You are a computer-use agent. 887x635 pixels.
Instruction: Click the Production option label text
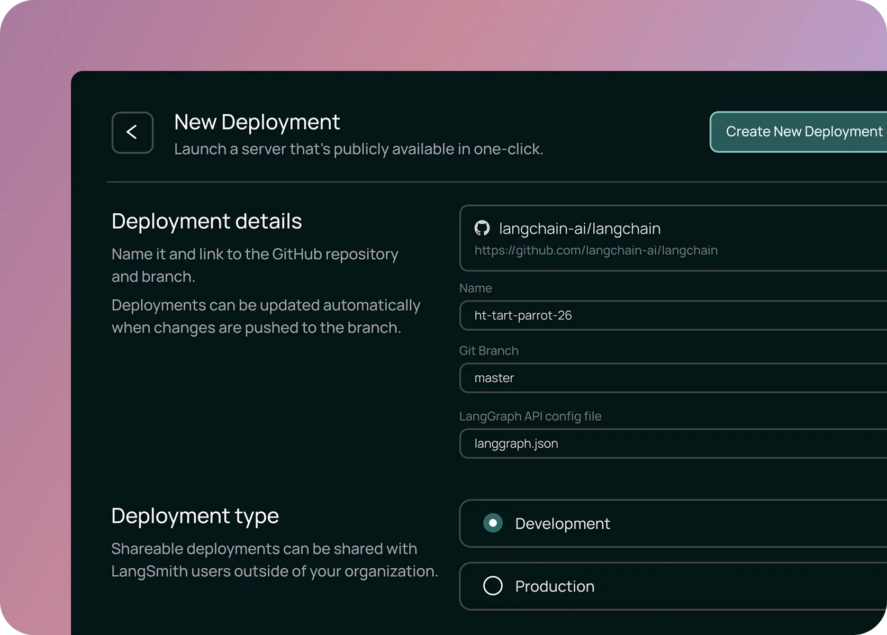(x=555, y=586)
